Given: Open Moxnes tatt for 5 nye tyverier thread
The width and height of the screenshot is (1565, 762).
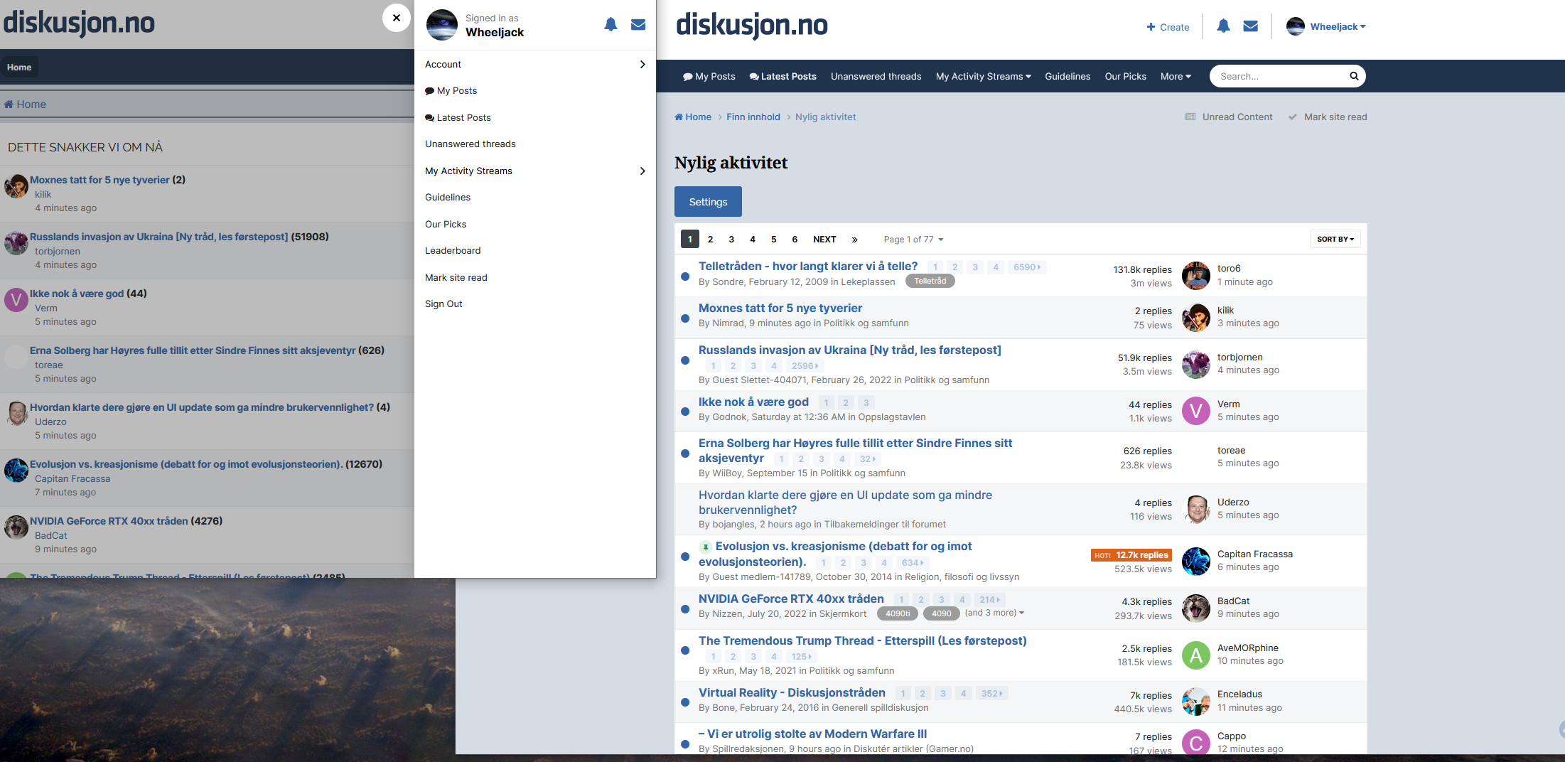Looking at the screenshot, I should 780,308.
